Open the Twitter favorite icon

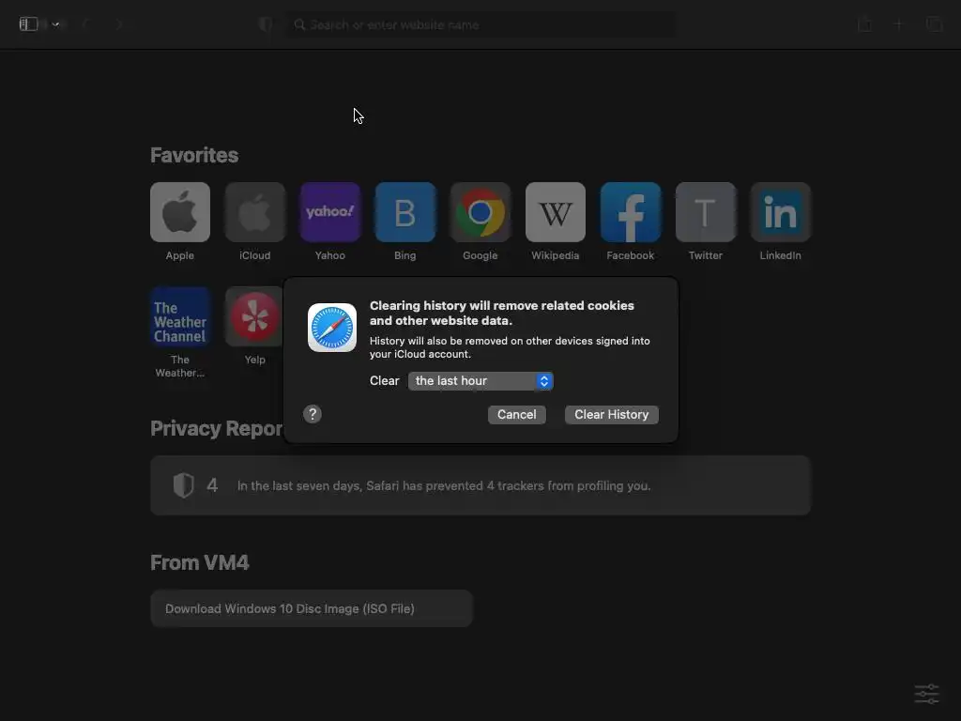pyautogui.click(x=706, y=211)
